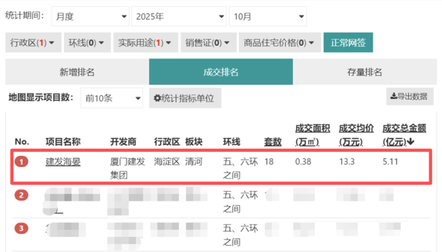The height and width of the screenshot is (252, 442).
Task: Open the 环线(0) filter
Action: point(86,42)
